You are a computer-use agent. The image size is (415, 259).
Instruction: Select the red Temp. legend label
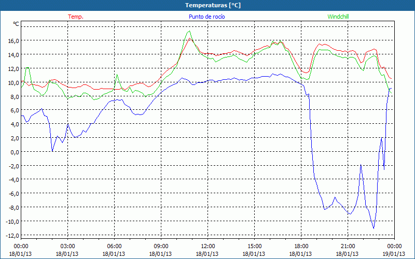pyautogui.click(x=76, y=17)
